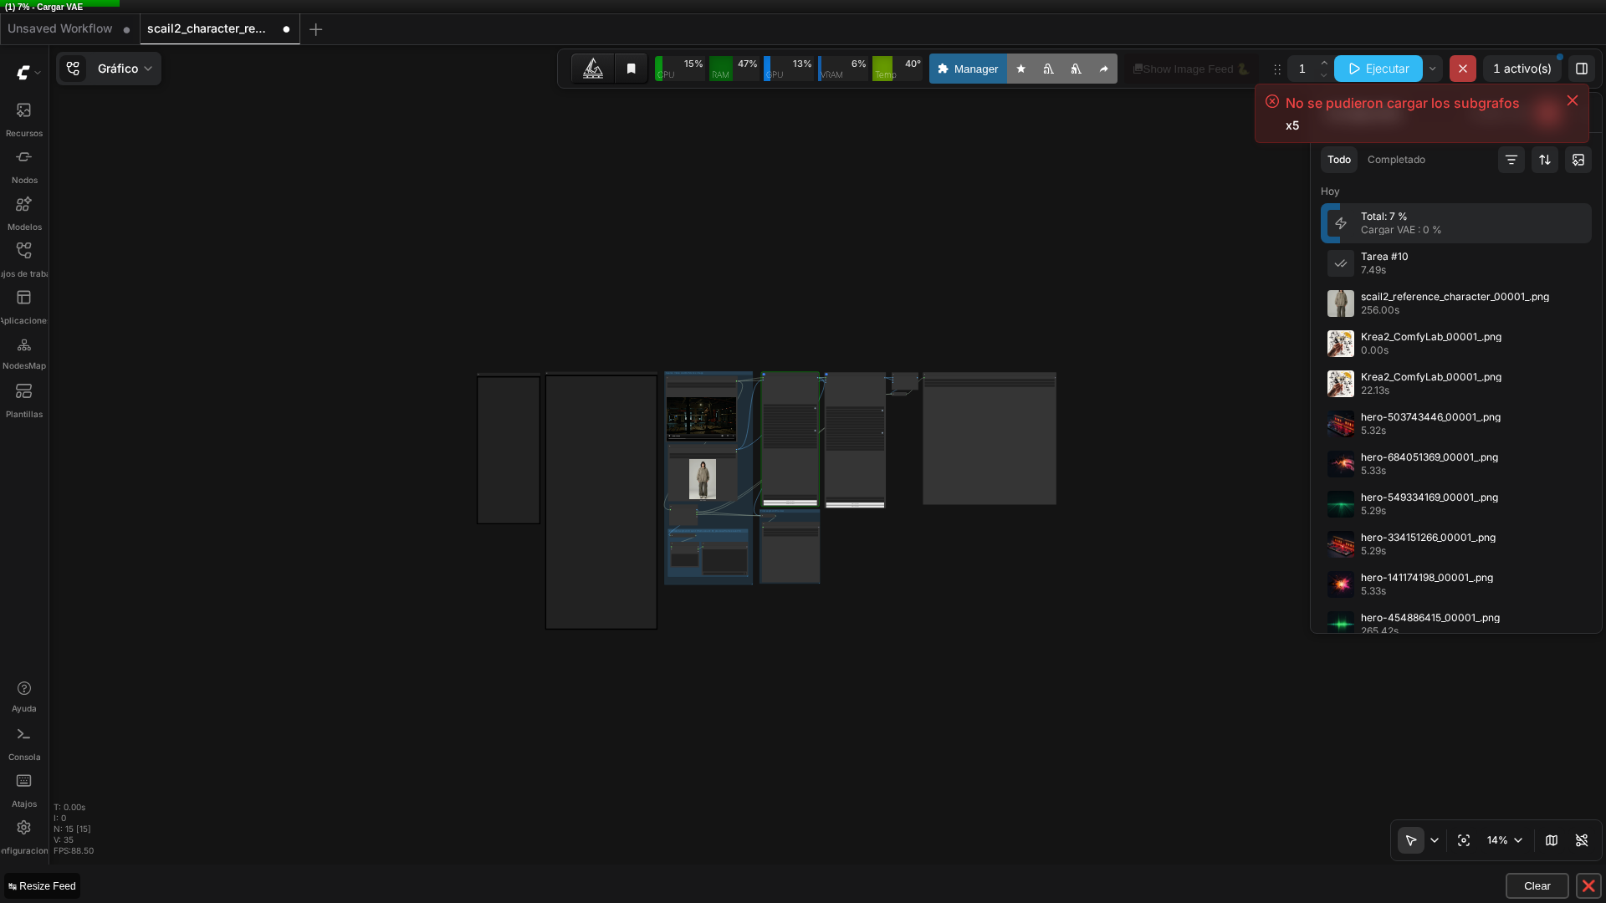
Task: Open the 14% zoom level dropdown
Action: [x=1504, y=840]
